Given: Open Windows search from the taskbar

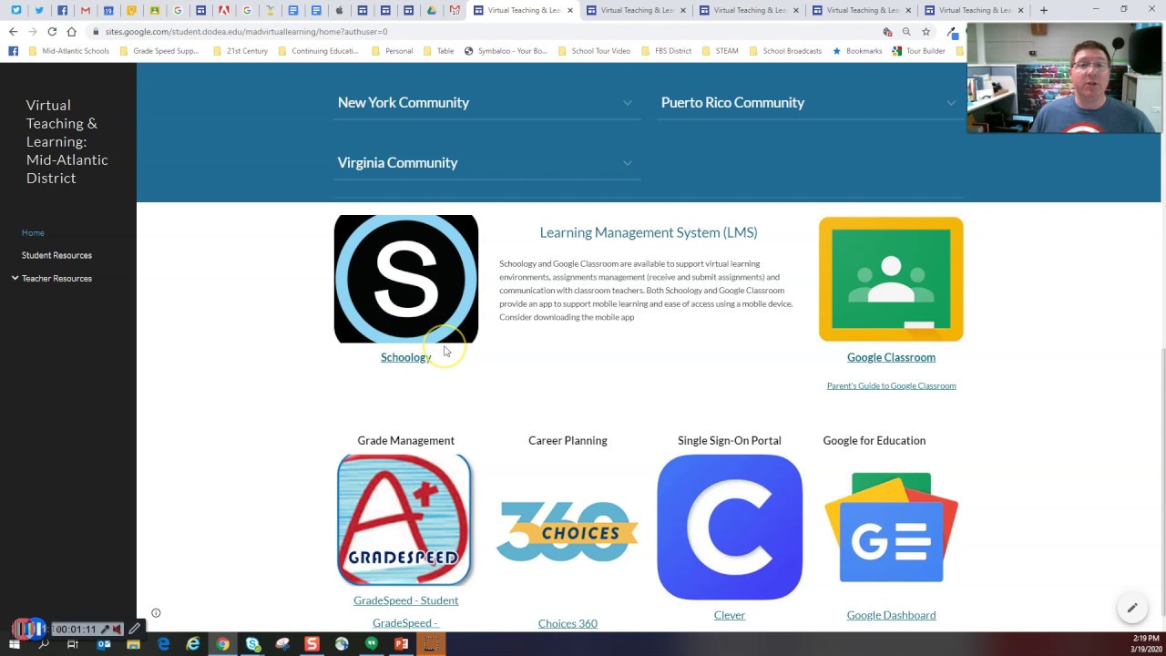Looking at the screenshot, I should pos(43,644).
